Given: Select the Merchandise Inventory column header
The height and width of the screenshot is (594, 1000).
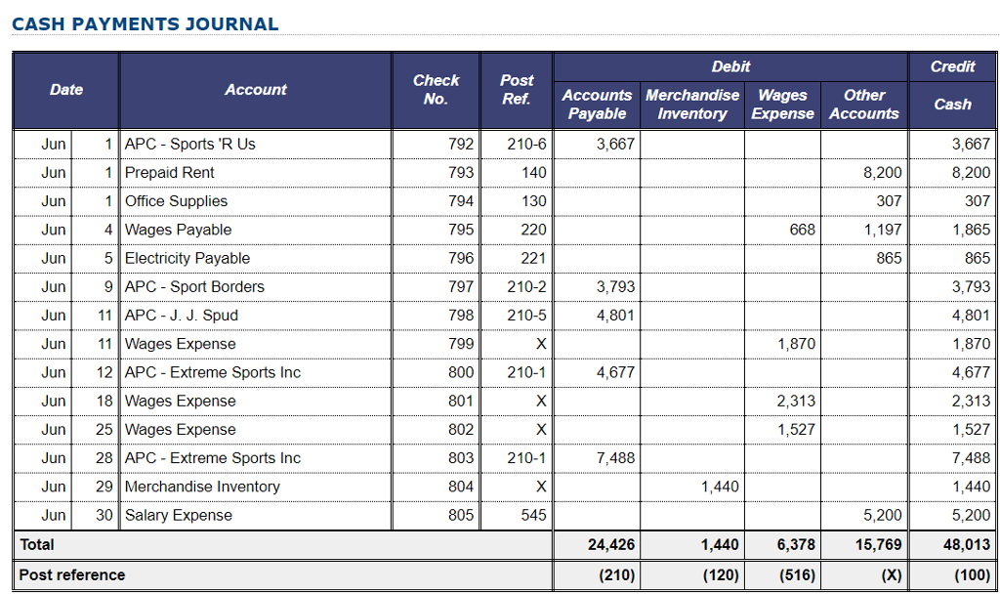Looking at the screenshot, I should (692, 105).
